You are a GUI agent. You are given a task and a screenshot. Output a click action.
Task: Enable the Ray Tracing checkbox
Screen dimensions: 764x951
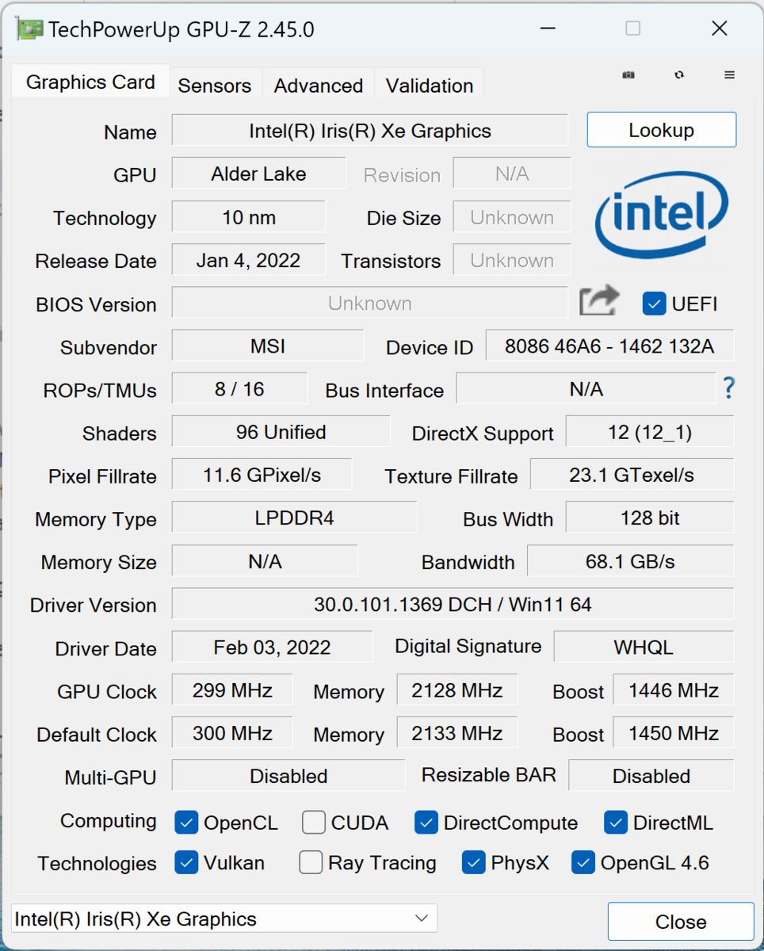(311, 862)
